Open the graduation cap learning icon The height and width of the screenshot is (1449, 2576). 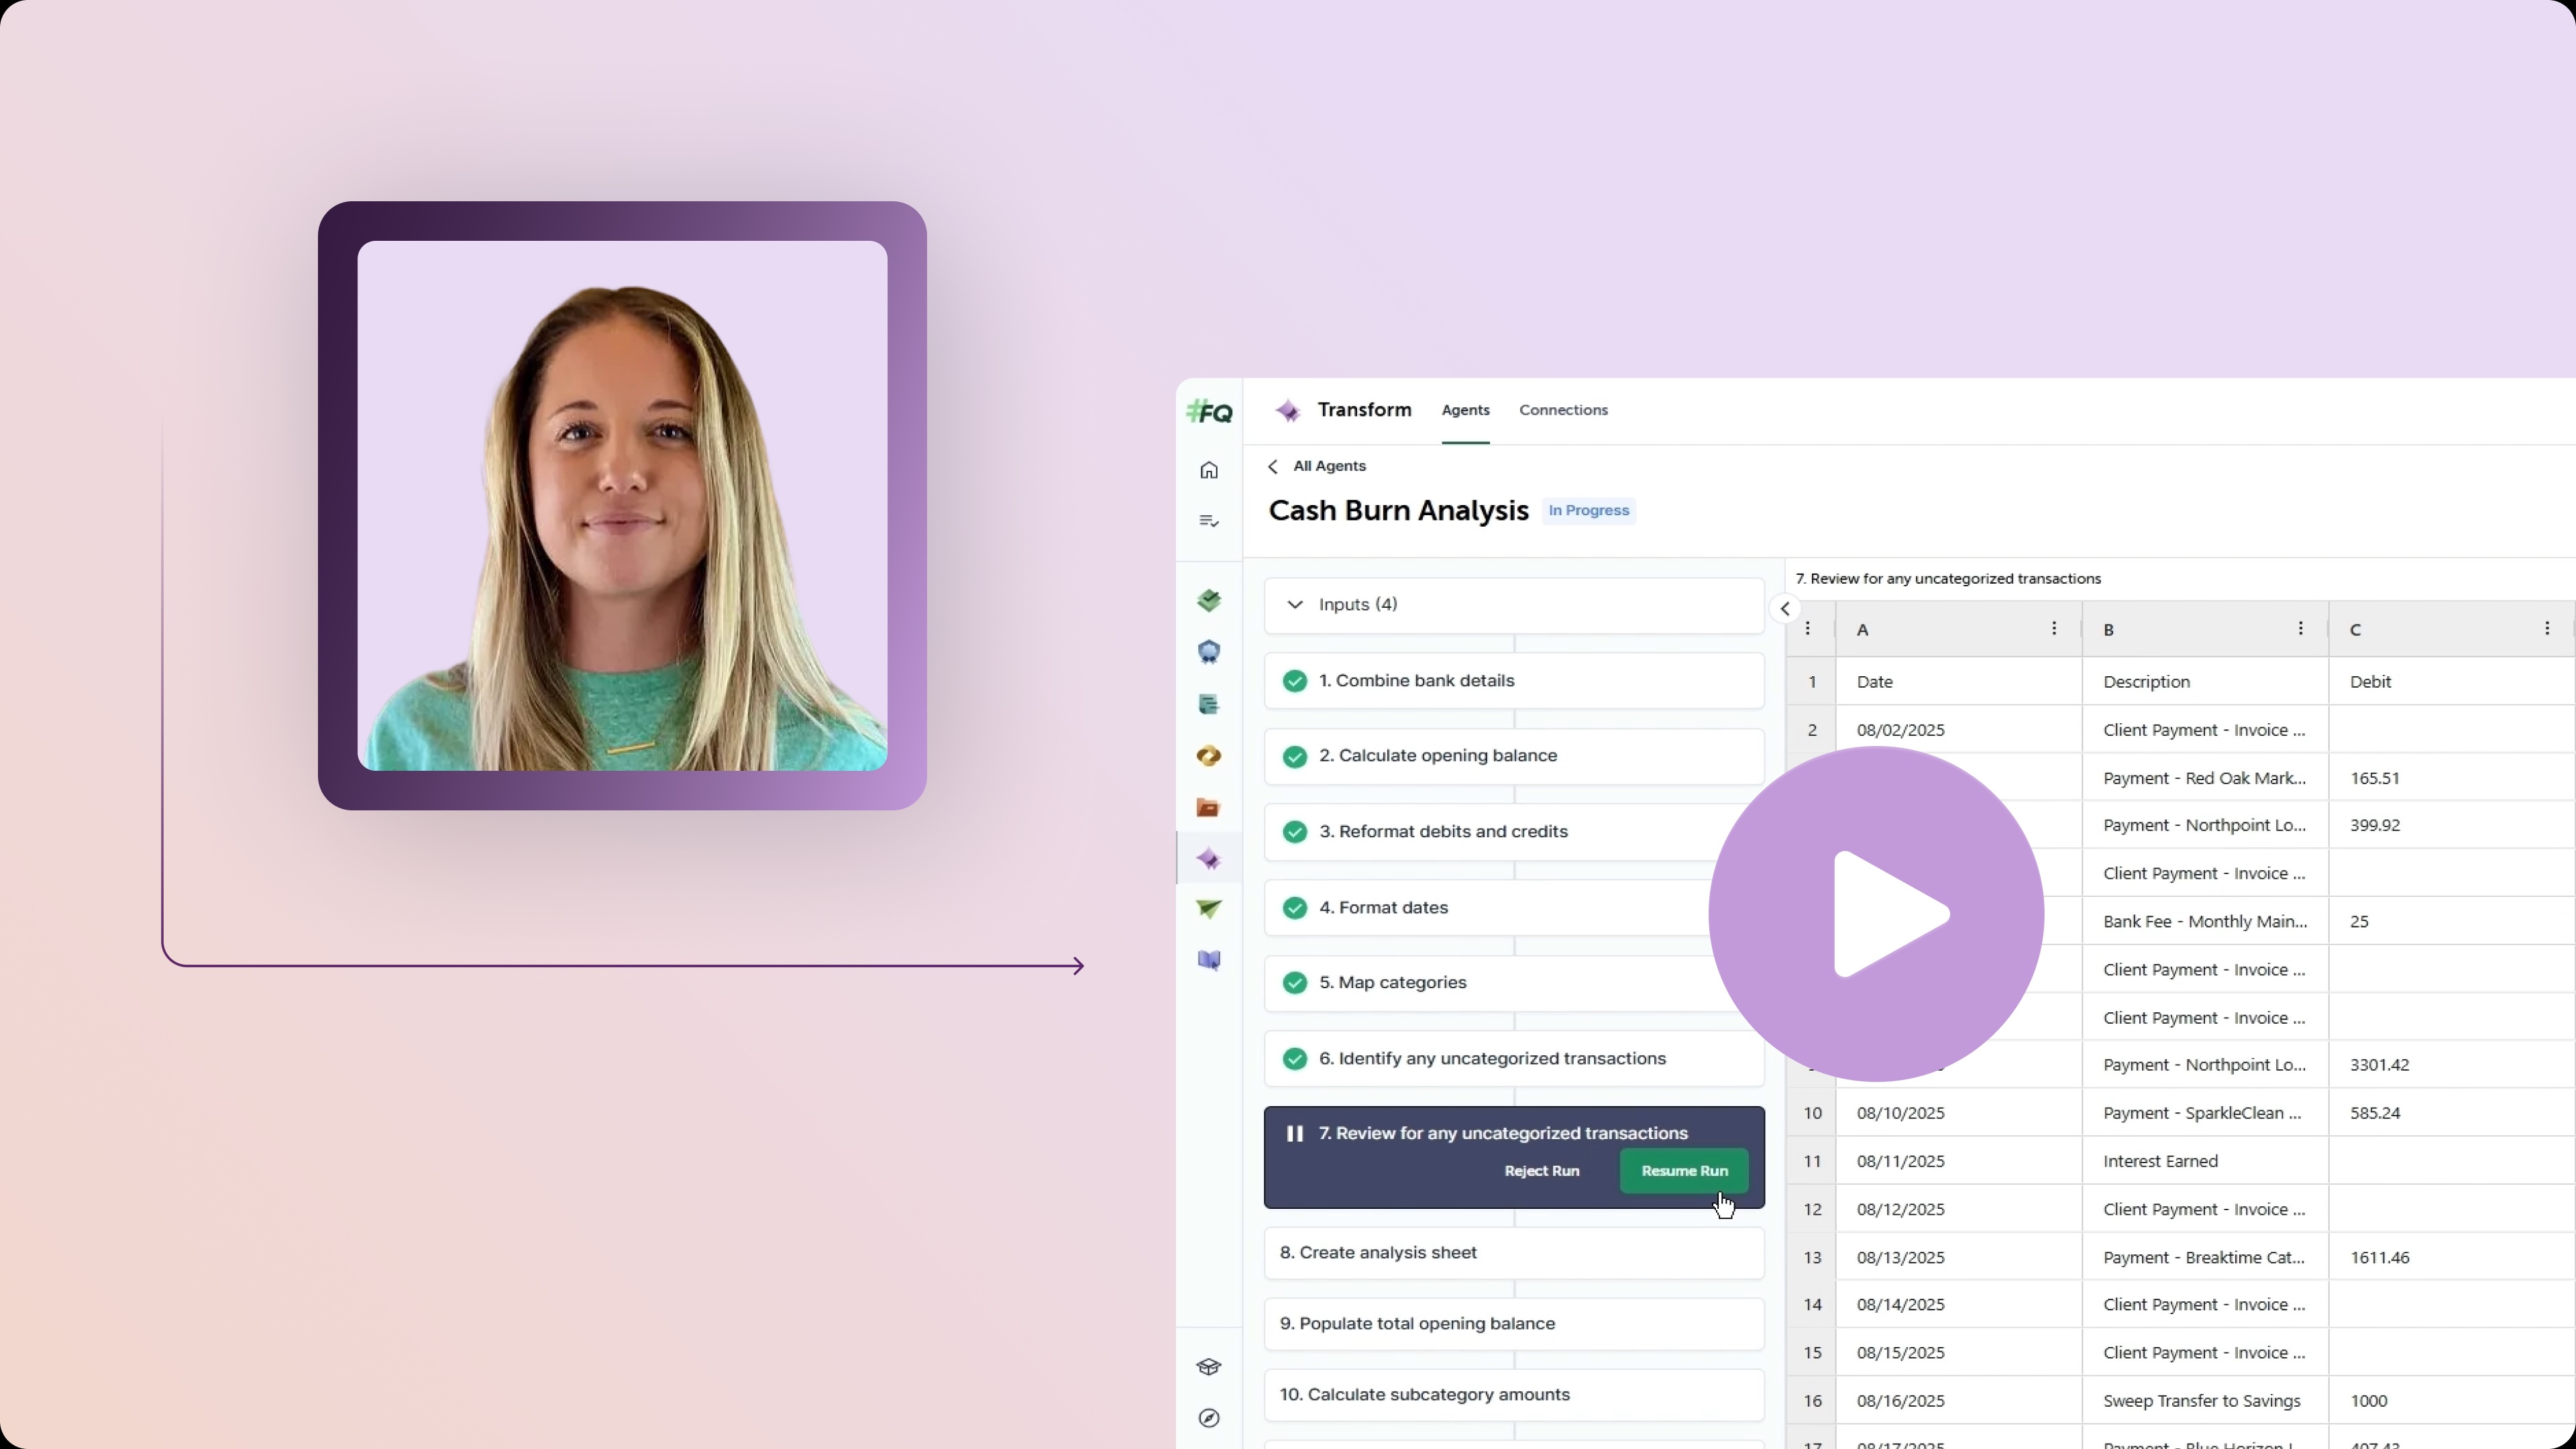pos(1209,1367)
